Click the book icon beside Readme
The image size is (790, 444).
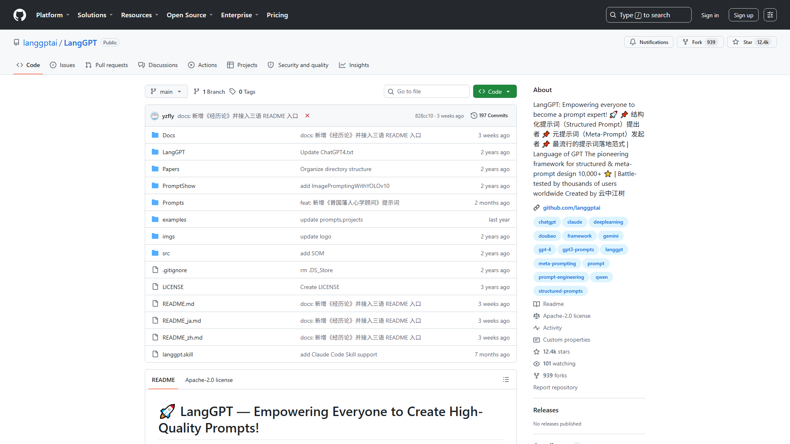pos(537,304)
